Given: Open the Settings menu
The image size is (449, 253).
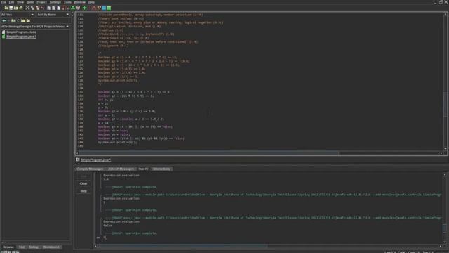Looking at the screenshot, I should click(x=55, y=2).
